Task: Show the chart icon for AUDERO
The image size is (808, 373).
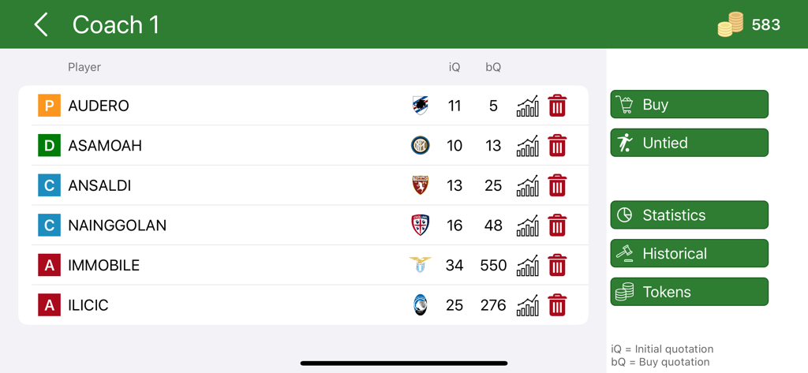Action: coord(527,106)
